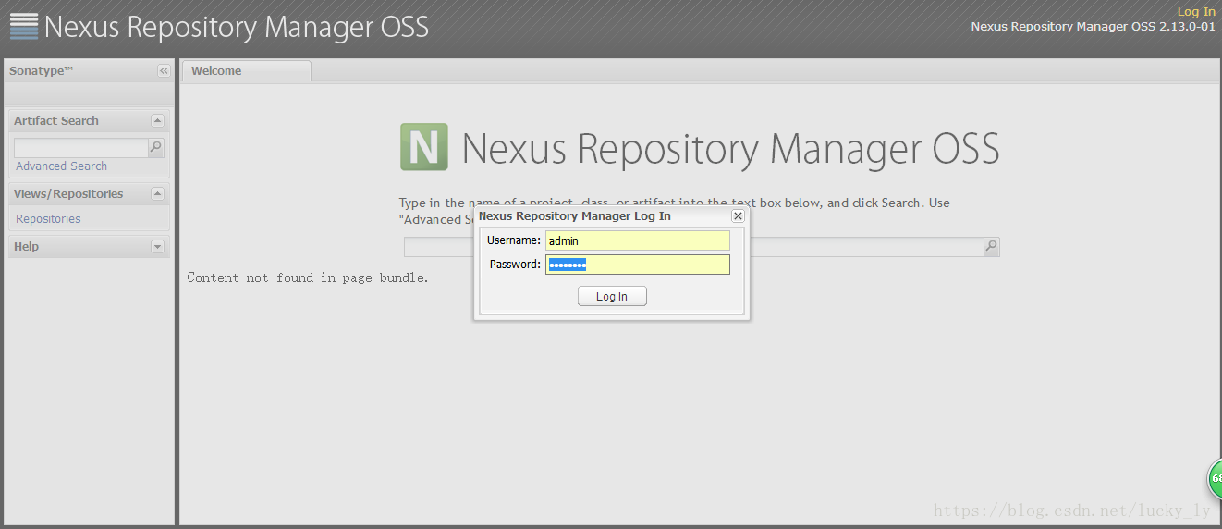Close the Log In dialog
Viewport: 1222px width, 529px height.
coord(738,215)
